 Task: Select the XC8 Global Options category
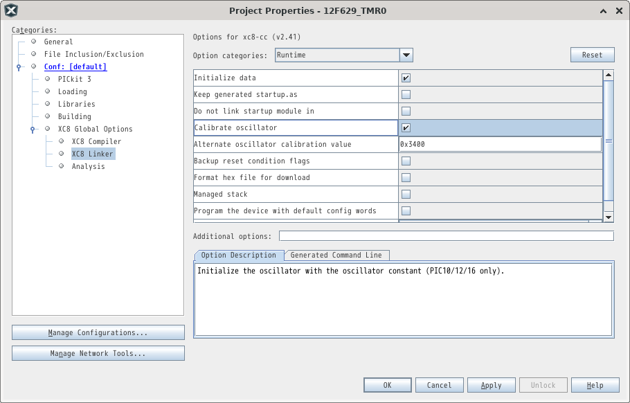tap(96, 129)
